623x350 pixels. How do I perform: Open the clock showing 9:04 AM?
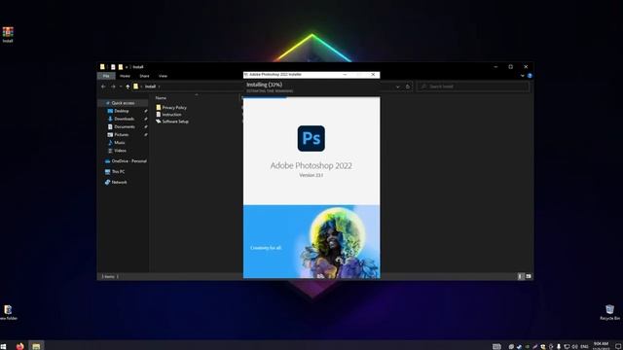pyautogui.click(x=602, y=346)
